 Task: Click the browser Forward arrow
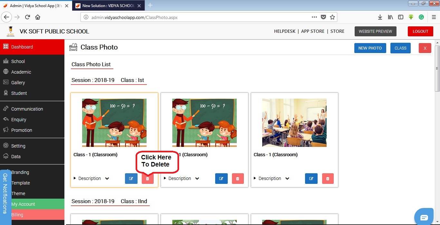[17, 17]
